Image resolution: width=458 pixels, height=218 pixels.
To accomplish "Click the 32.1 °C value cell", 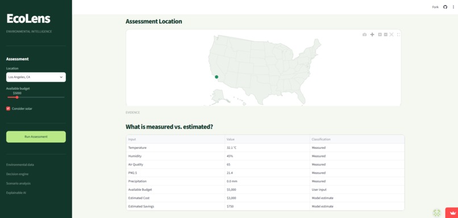I will (x=267, y=148).
